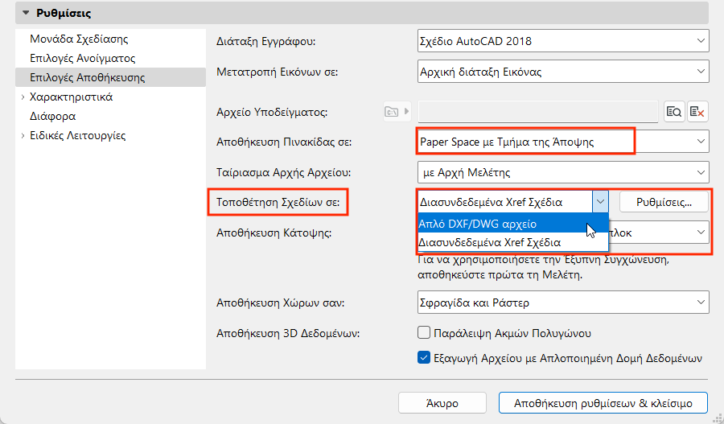Image resolution: width=724 pixels, height=424 pixels.
Task: Click the Ρυθμίσεις... button
Action: [664, 202]
